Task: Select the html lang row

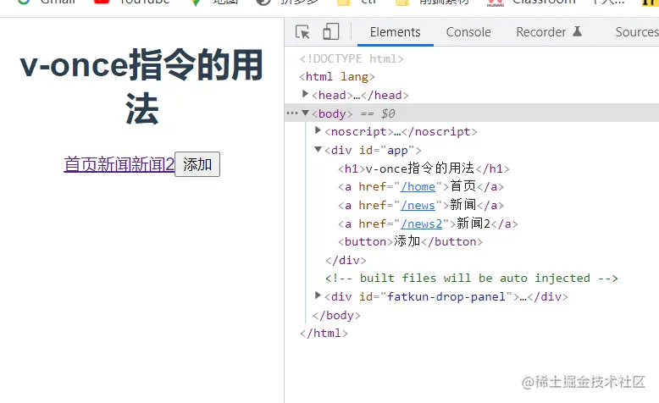Action: (337, 76)
